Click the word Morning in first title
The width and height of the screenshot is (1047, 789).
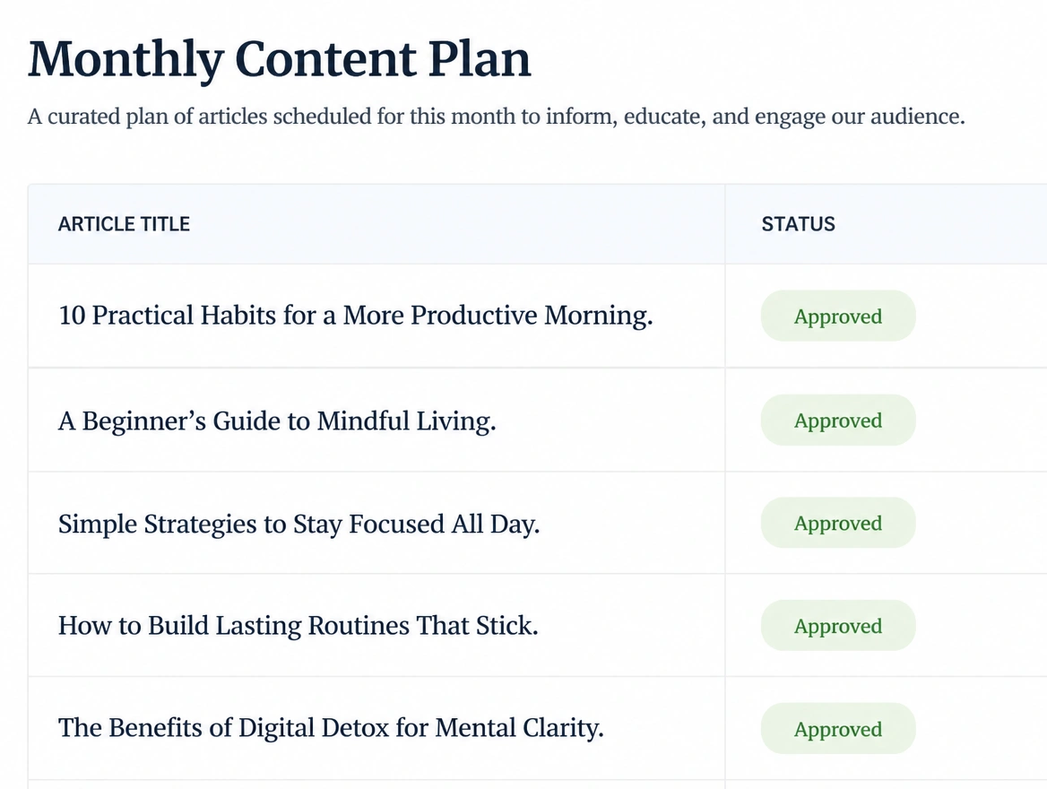[598, 316]
